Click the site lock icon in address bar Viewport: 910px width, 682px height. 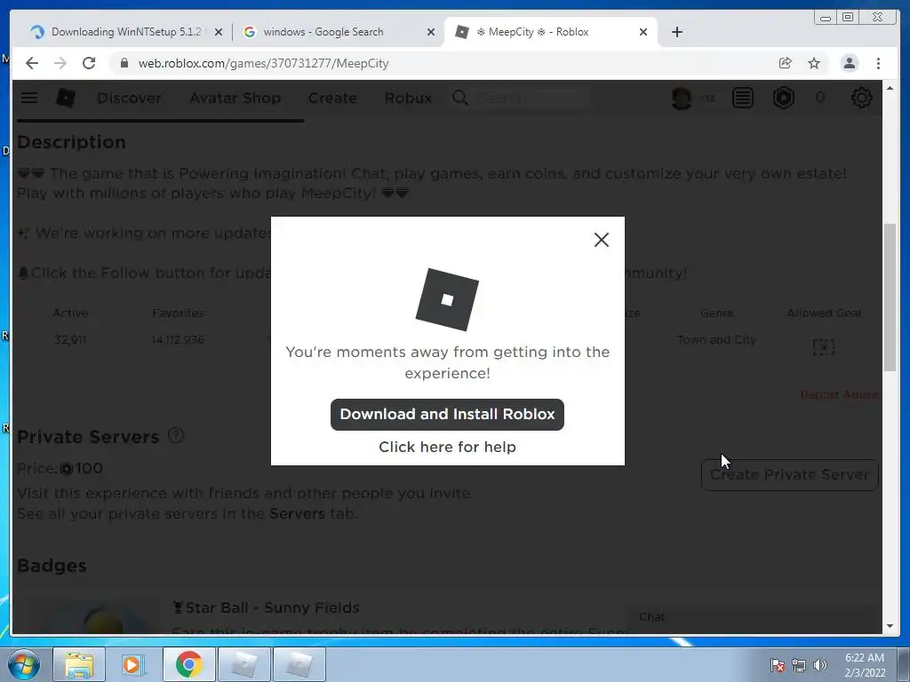pos(124,63)
